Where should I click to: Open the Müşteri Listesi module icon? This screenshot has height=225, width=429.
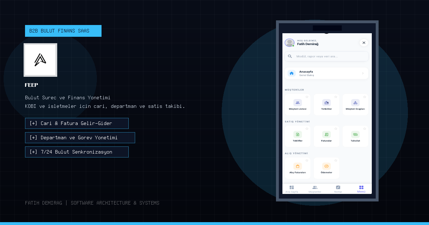click(297, 103)
